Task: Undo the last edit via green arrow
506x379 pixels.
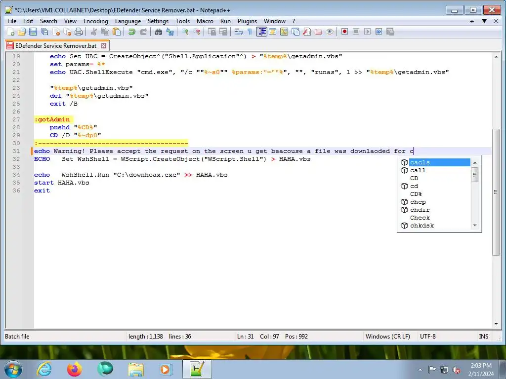Action: 131,32
